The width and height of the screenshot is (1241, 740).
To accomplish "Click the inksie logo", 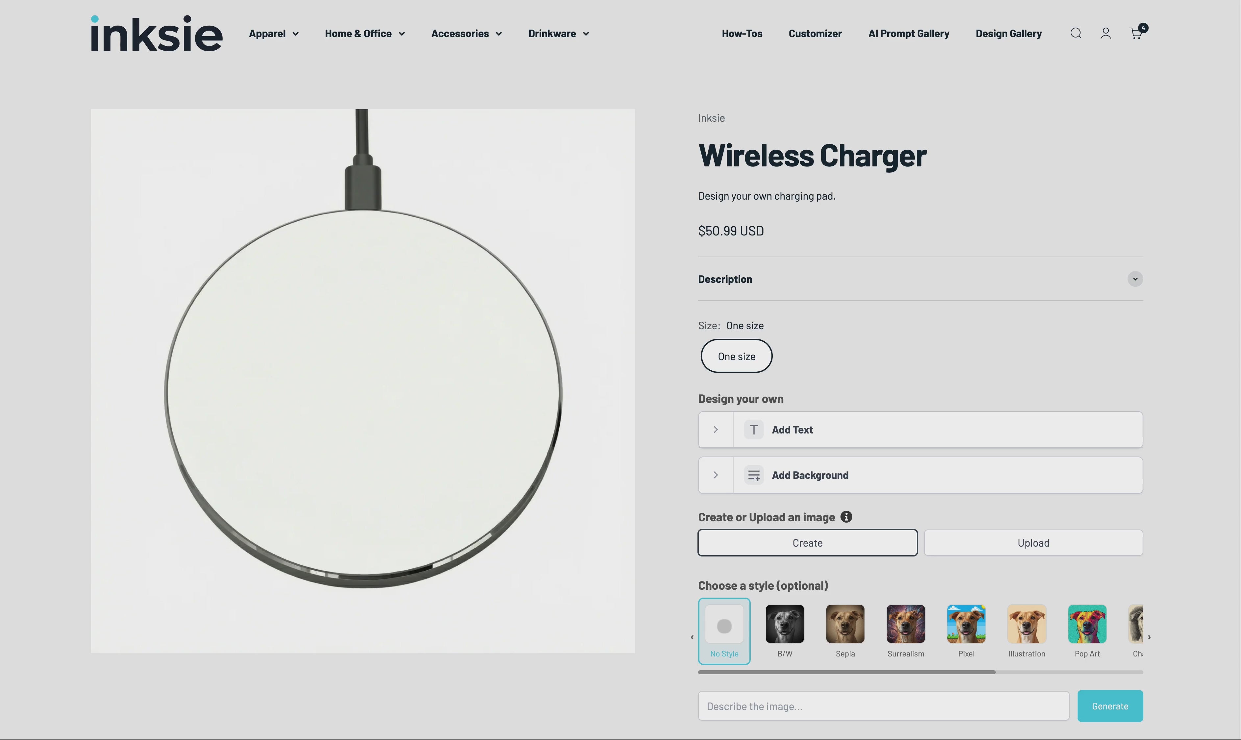I will coord(157,34).
